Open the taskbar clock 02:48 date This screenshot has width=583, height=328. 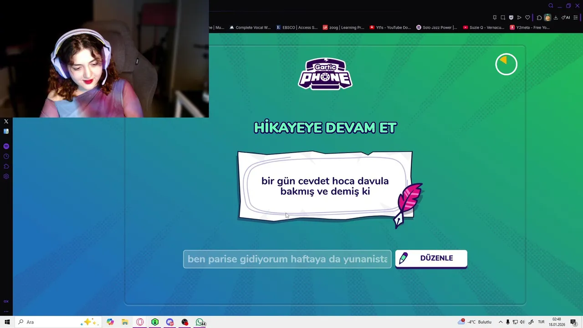point(557,322)
